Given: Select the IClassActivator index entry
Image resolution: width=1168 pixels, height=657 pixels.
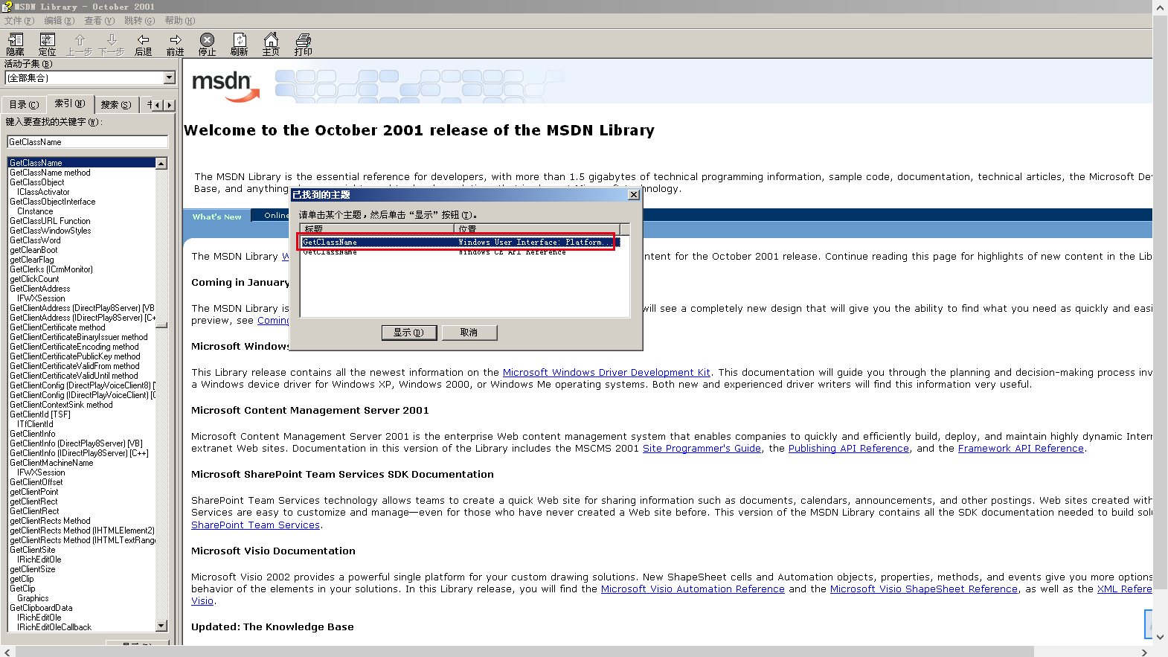Looking at the screenshot, I should pyautogui.click(x=43, y=192).
